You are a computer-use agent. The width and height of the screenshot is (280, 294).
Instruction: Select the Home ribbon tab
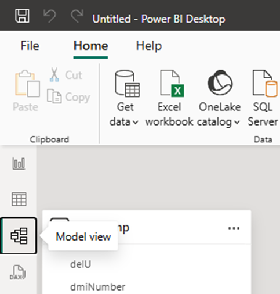(90, 46)
